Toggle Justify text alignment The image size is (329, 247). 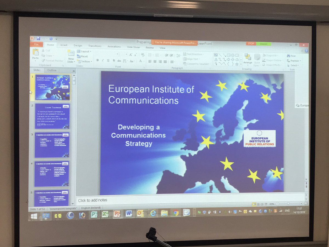165,62
